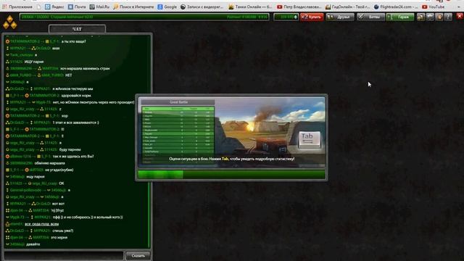Open the question mark help icon
Viewport: 464px width, 261px height.
(448, 17)
